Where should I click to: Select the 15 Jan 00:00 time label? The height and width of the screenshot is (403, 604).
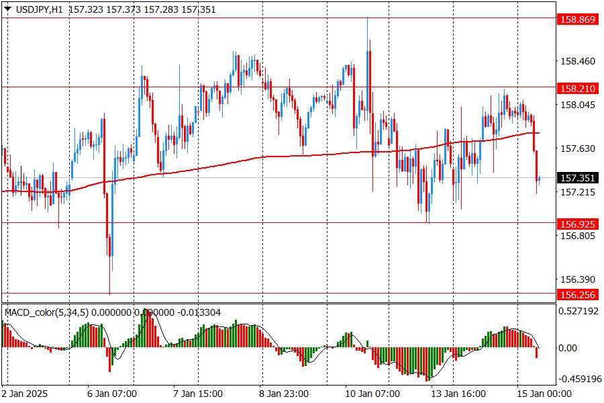(544, 394)
